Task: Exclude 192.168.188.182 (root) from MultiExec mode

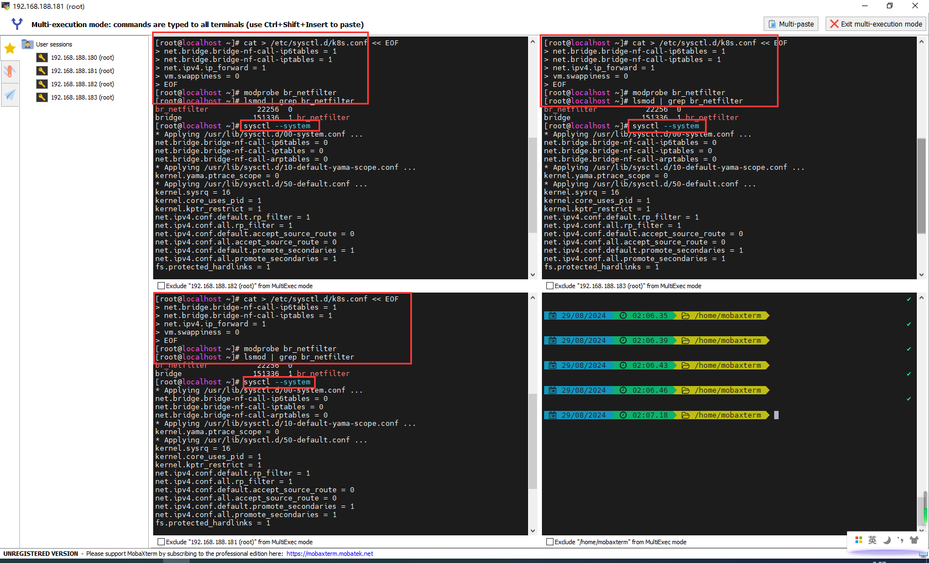Action: click(x=161, y=286)
